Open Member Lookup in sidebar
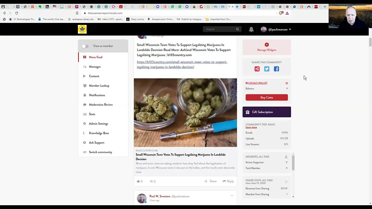This screenshot has width=372, height=209. (103, 86)
